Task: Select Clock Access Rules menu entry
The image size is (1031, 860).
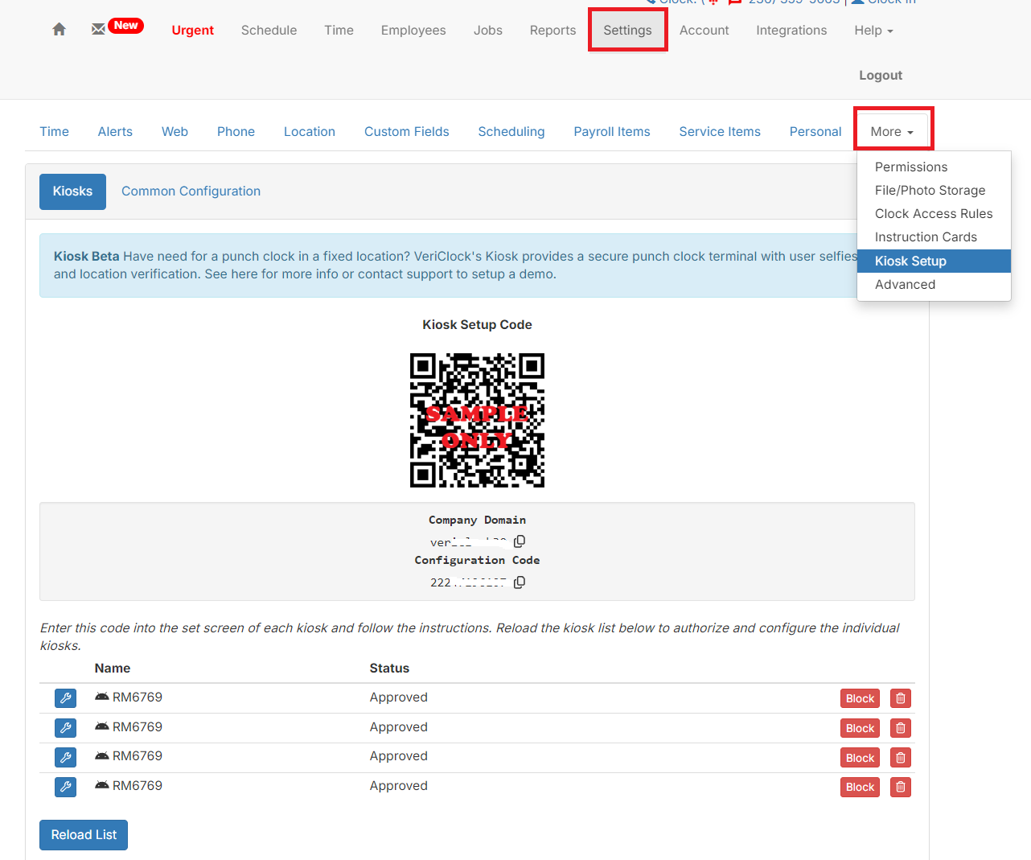Action: pos(934,214)
